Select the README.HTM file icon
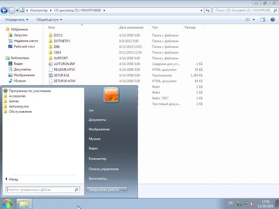 [x=50, y=69]
